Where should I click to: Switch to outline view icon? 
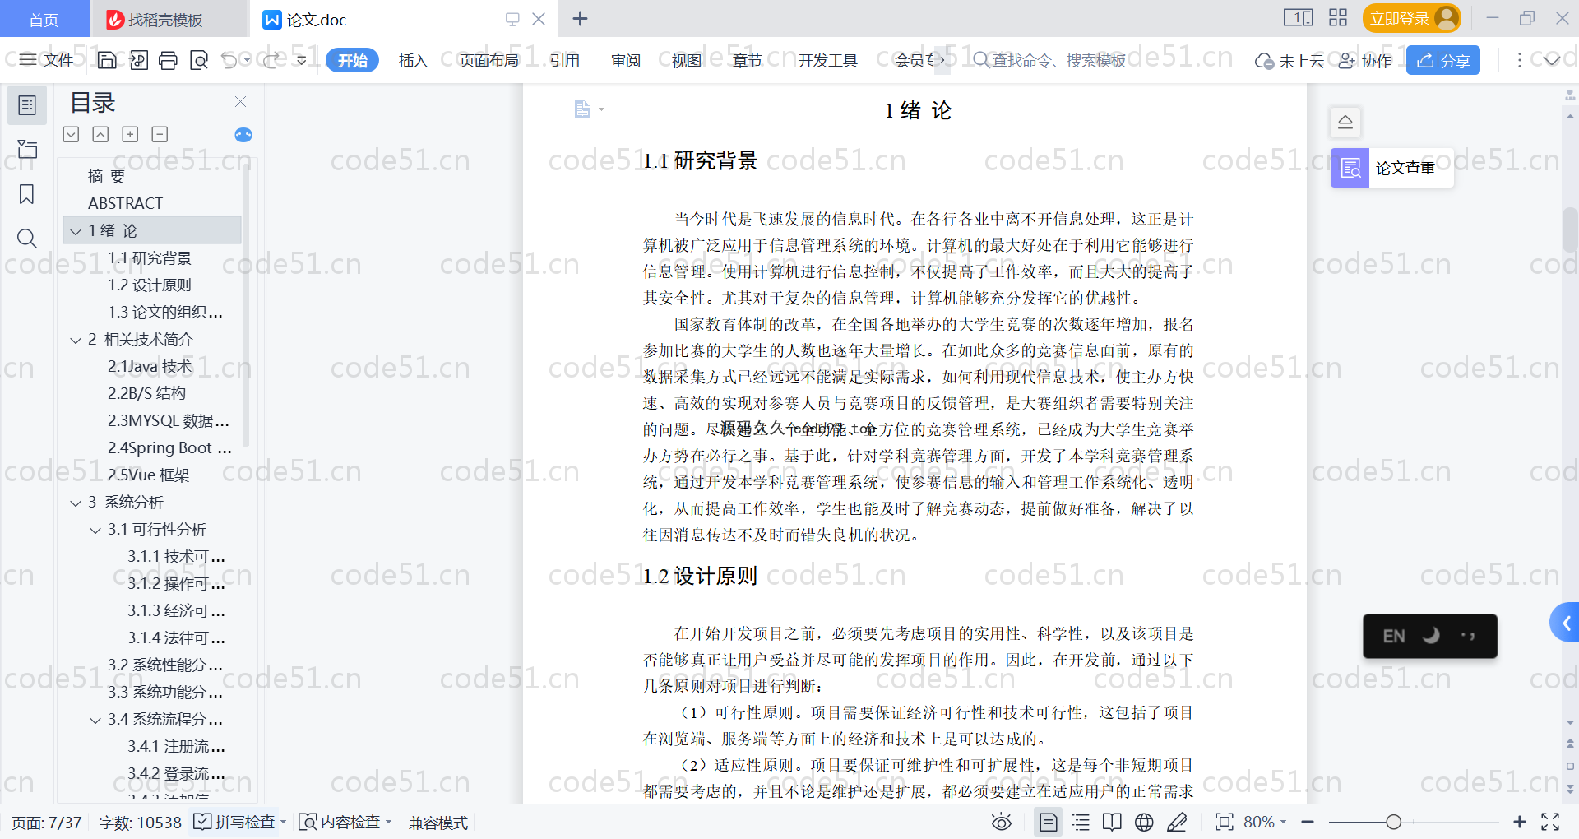[x=1081, y=822]
